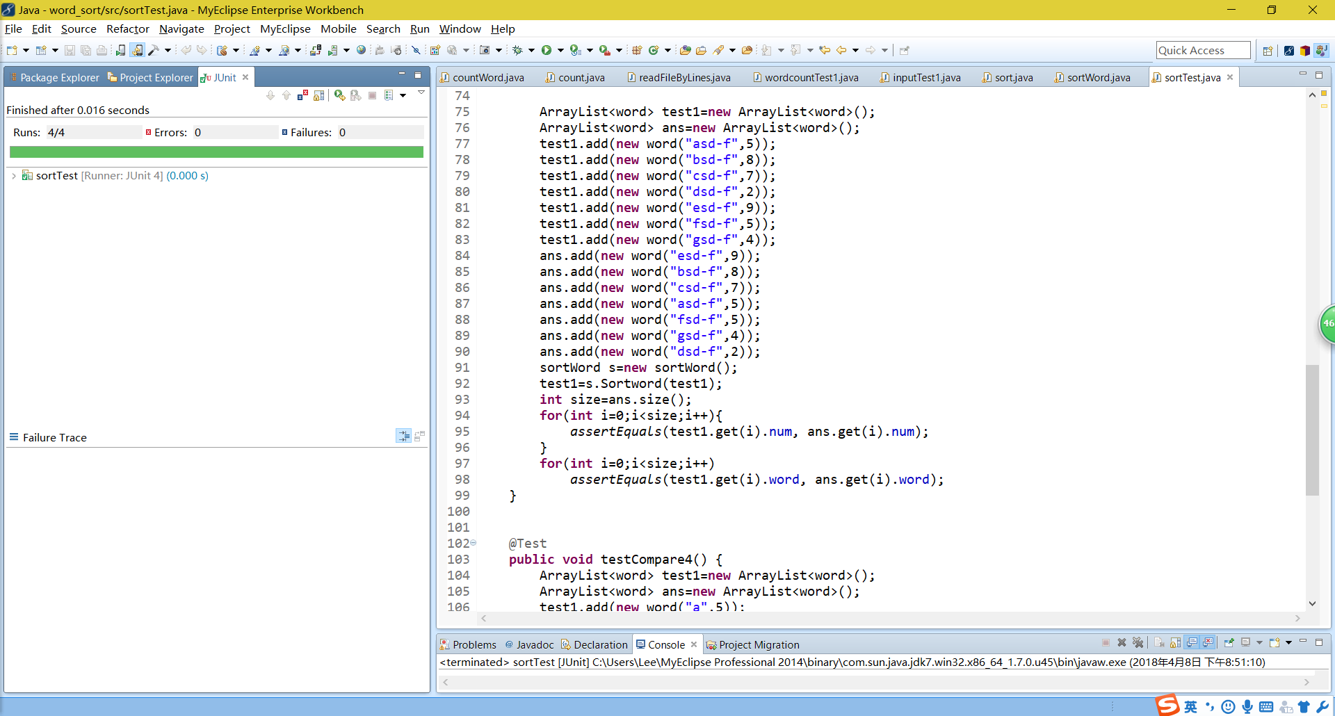Image resolution: width=1335 pixels, height=716 pixels.
Task: Rerun the JUnit test
Action: [339, 95]
